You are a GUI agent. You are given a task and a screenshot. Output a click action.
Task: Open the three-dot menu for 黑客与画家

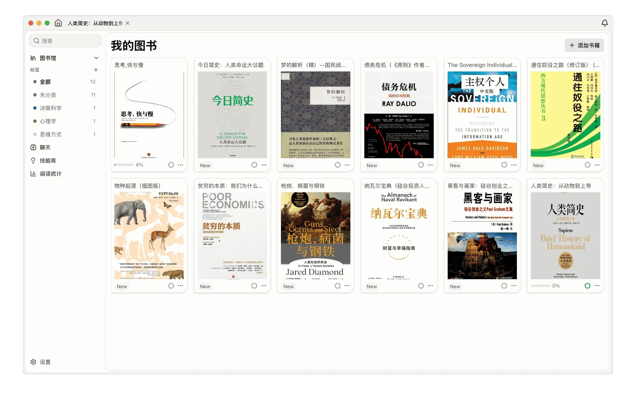click(514, 286)
